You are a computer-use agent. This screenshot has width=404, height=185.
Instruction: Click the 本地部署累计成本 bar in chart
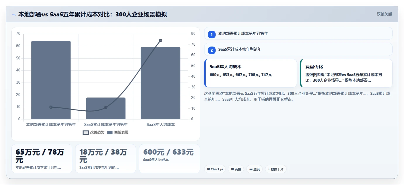[51, 80]
